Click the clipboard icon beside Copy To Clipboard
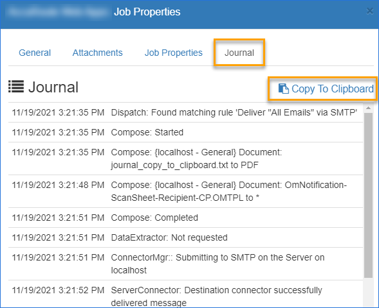Screen dimensions: 379x308 click(x=283, y=89)
